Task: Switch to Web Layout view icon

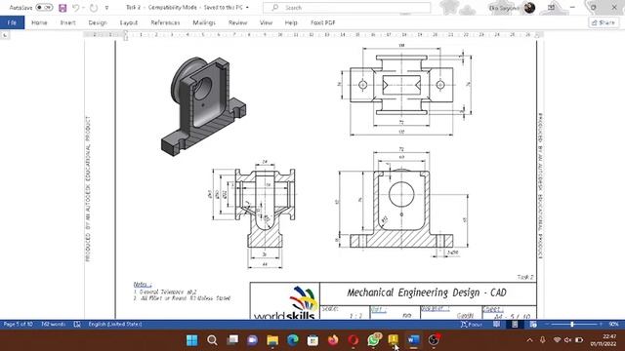Action: [x=533, y=325]
